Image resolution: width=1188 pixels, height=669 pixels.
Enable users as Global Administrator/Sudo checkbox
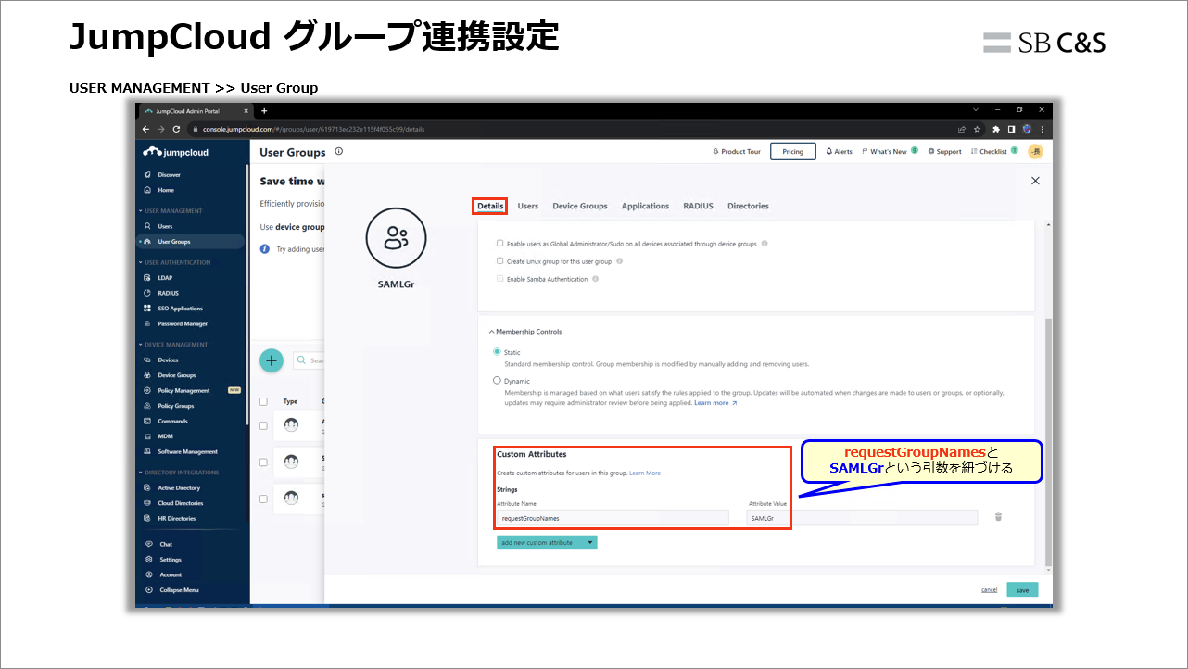(x=500, y=244)
